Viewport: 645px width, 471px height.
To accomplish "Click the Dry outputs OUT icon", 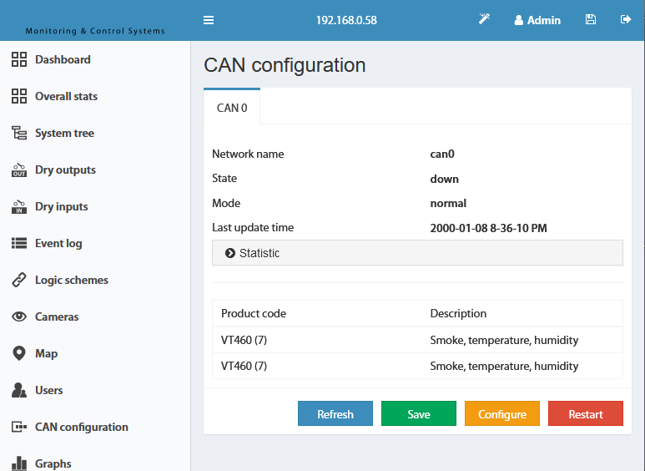I will [19, 170].
